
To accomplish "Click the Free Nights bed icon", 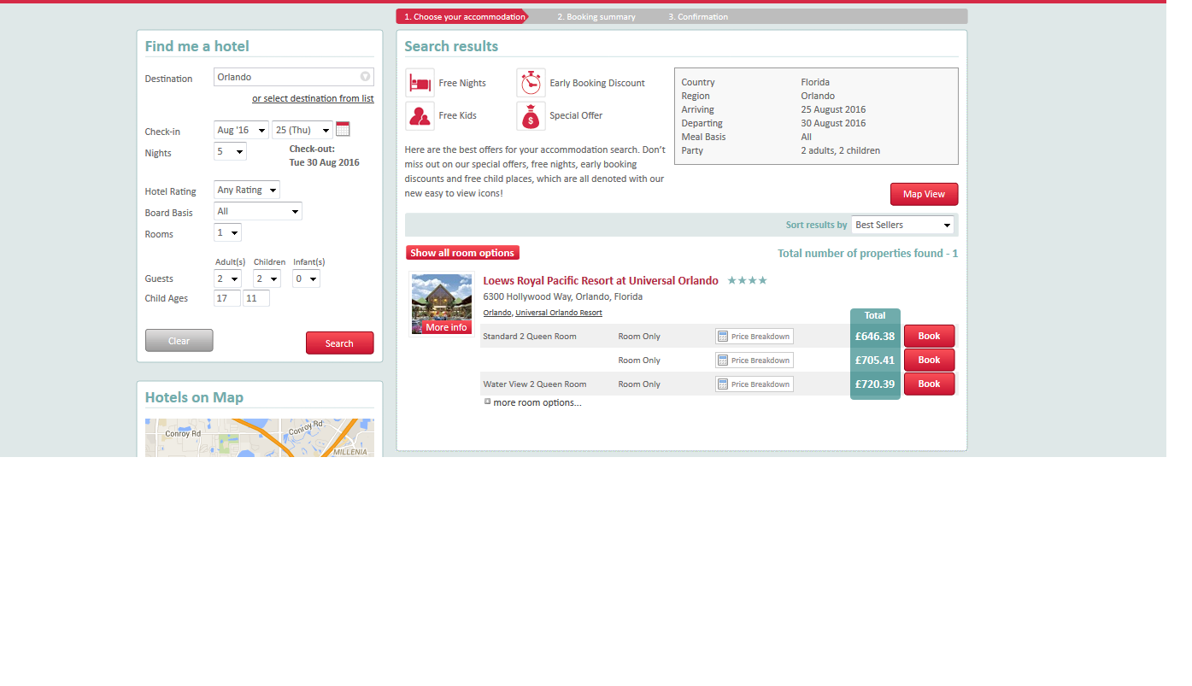I will coord(420,83).
